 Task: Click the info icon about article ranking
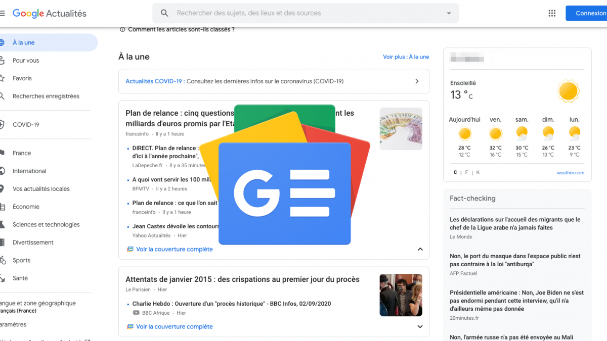pos(122,30)
